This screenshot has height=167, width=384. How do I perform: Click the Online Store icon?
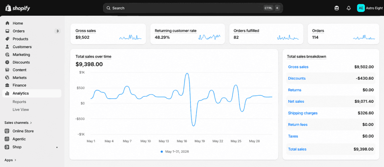7,131
